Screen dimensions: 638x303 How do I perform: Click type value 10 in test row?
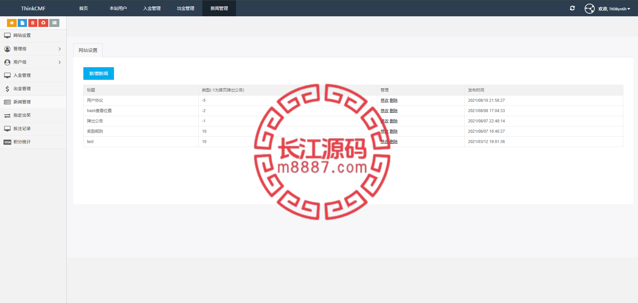click(204, 142)
